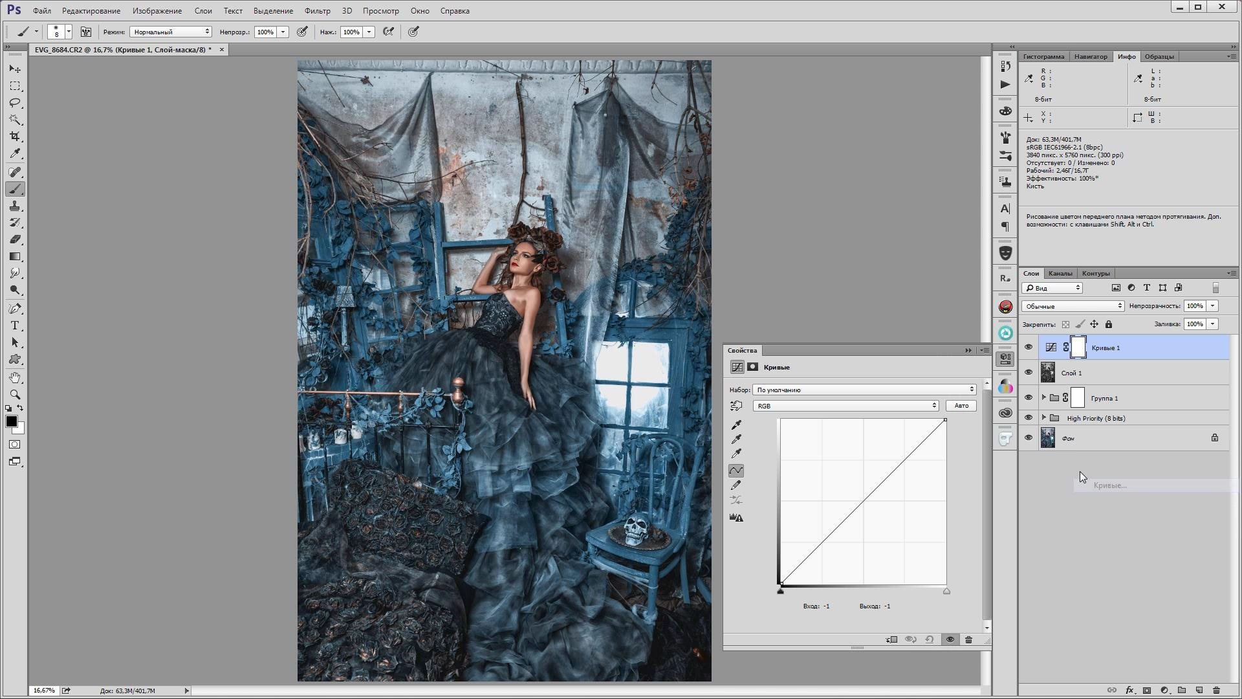Create a new layer with the Layers panel icon
This screenshot has height=699, width=1242.
1199,690
